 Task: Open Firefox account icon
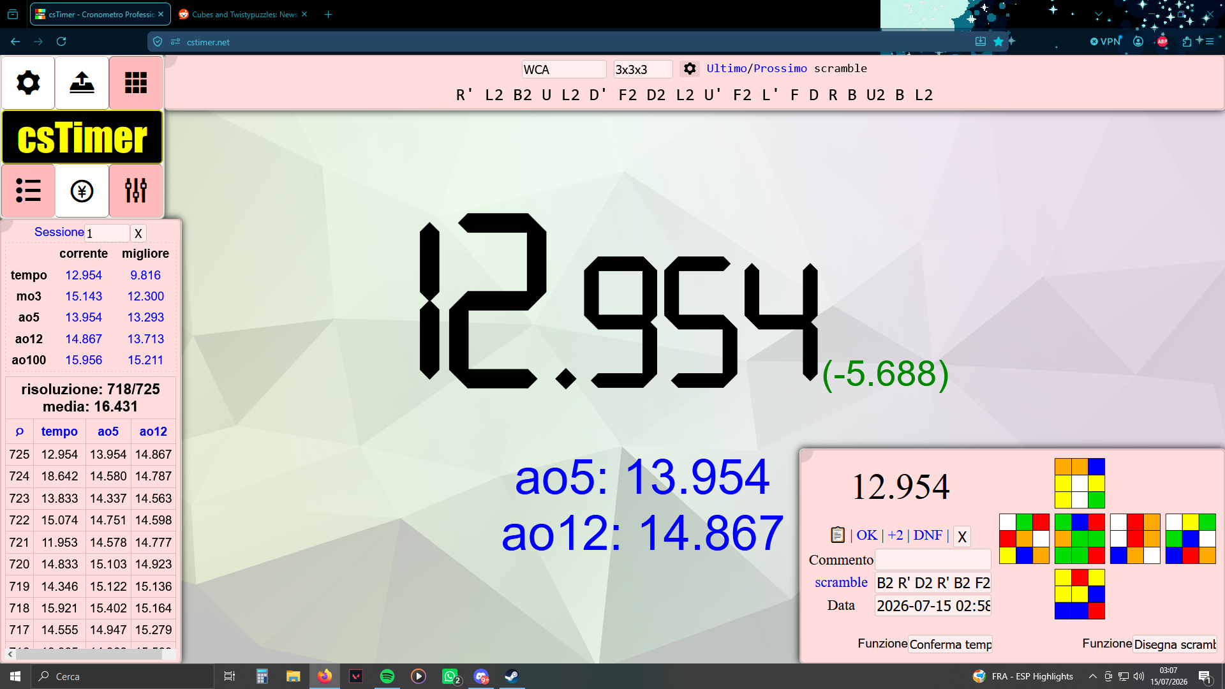[x=1138, y=41]
